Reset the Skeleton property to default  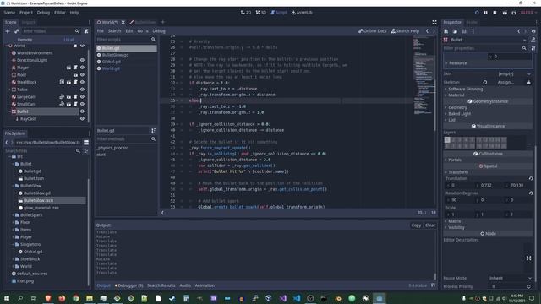(x=484, y=83)
